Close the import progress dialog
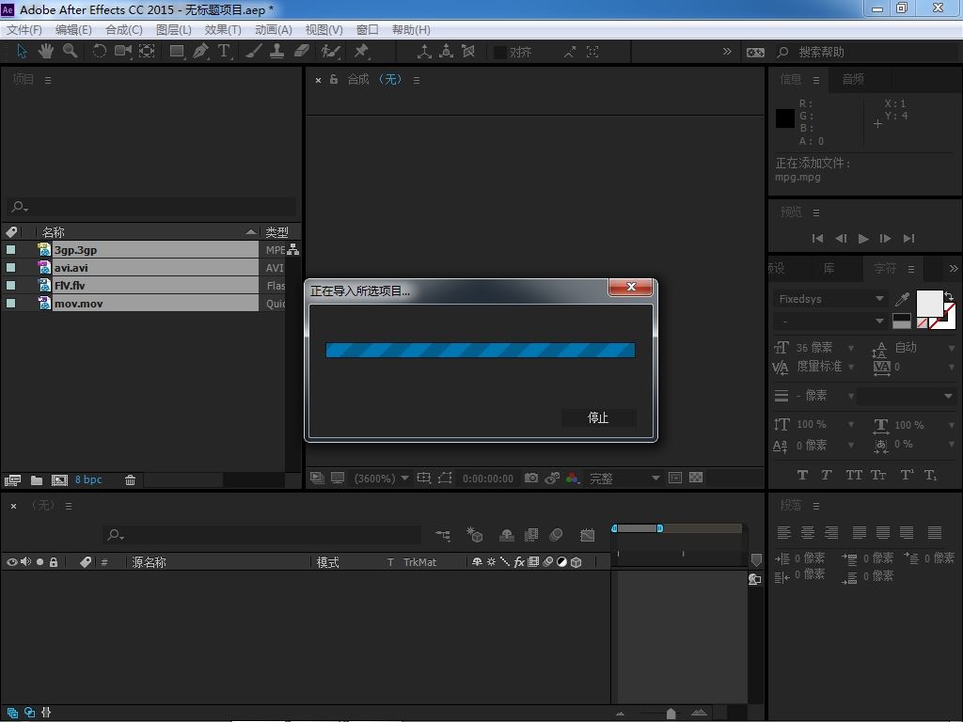963x722 pixels. click(630, 287)
